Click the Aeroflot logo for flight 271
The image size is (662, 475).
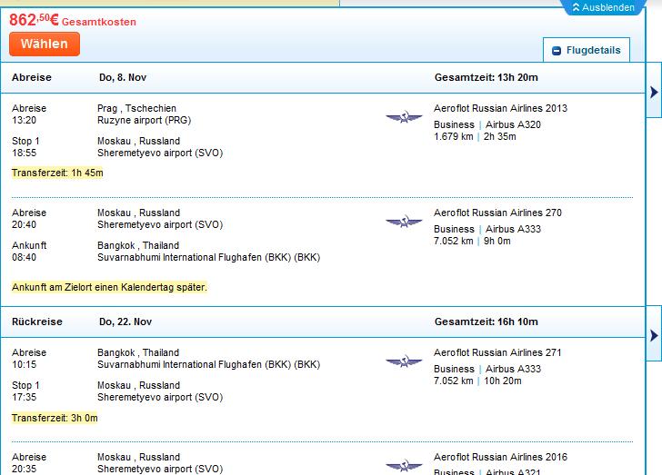click(x=404, y=361)
